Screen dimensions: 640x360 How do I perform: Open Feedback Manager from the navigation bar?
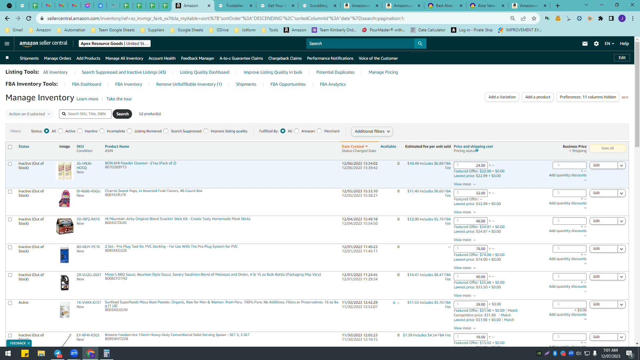coord(198,58)
